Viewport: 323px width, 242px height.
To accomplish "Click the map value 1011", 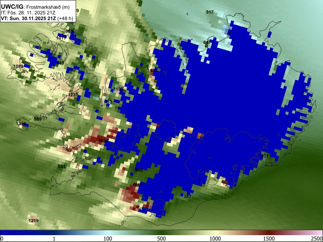I will coord(61,38).
